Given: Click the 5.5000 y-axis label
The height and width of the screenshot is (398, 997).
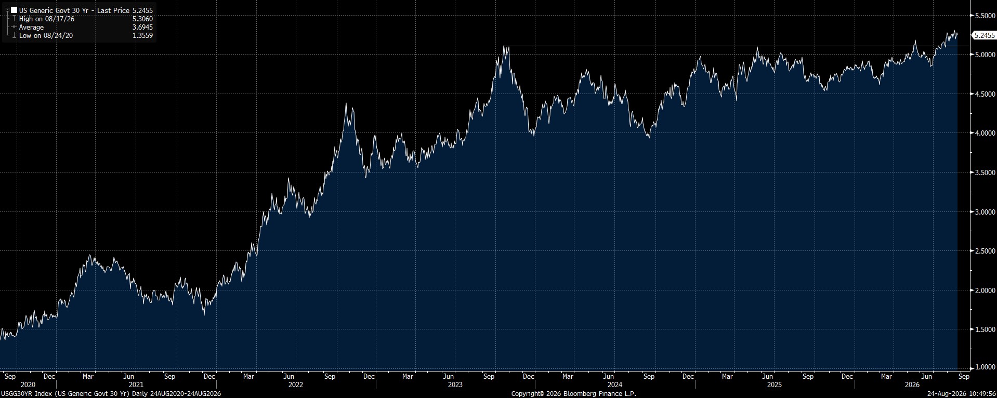Looking at the screenshot, I should click(x=985, y=16).
